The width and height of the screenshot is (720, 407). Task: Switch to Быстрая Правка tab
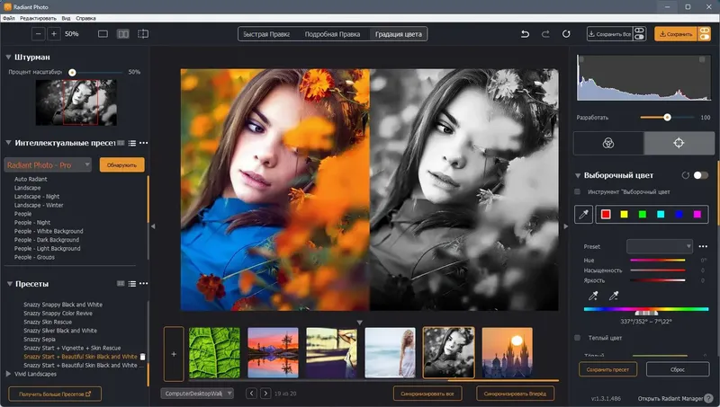[x=266, y=34]
